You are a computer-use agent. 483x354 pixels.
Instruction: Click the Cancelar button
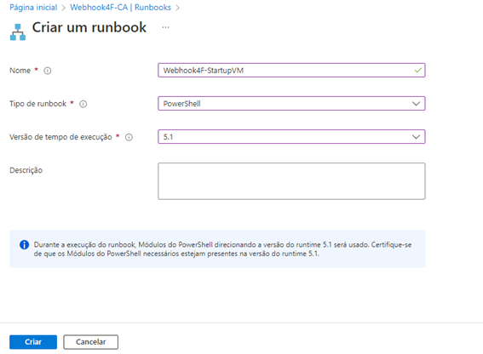(x=91, y=342)
